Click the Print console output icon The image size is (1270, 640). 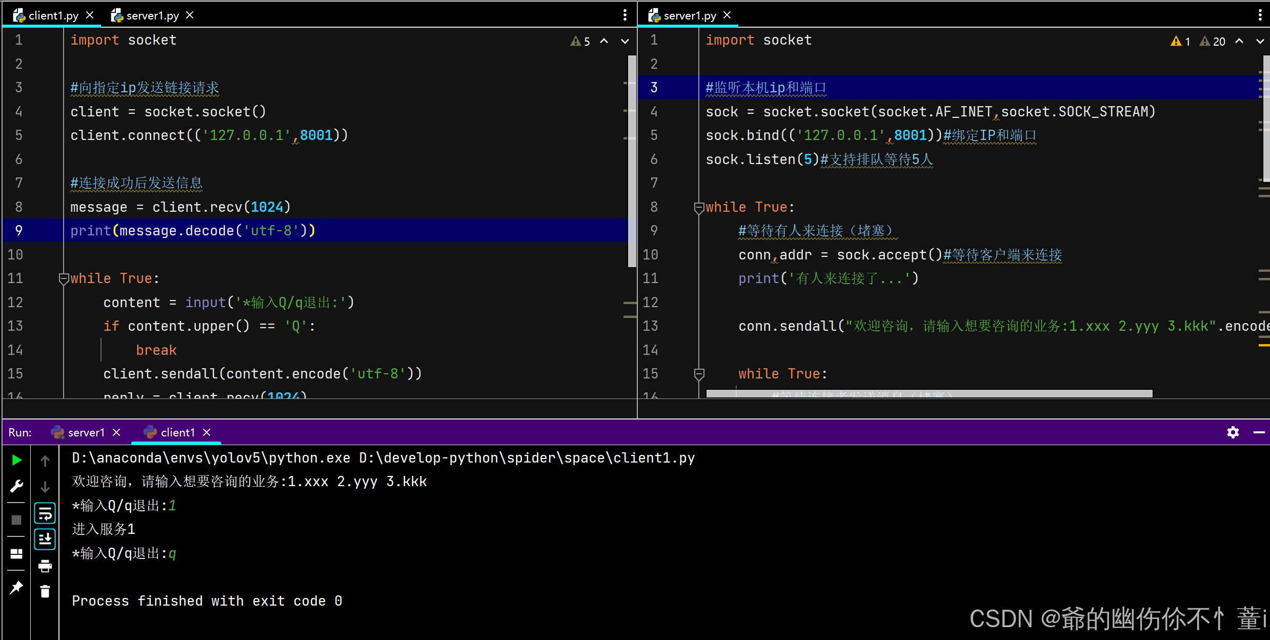[x=45, y=566]
